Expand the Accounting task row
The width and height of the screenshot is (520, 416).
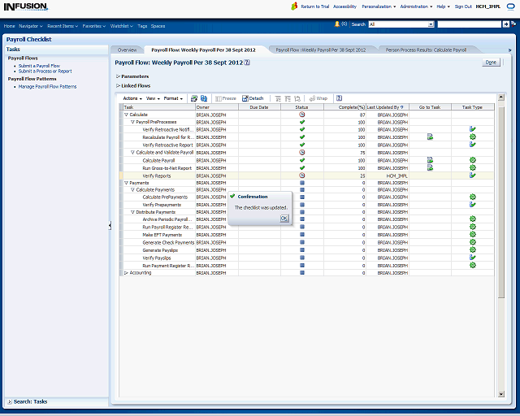click(x=126, y=273)
